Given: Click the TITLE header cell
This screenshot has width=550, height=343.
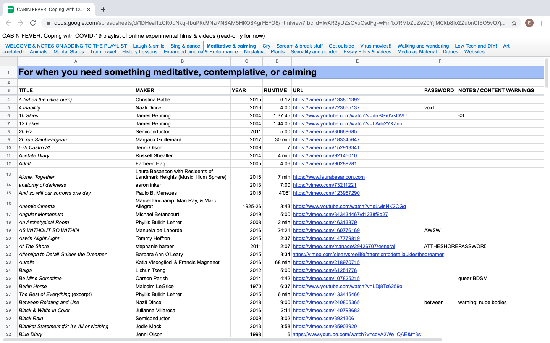Looking at the screenshot, I should [76, 90].
